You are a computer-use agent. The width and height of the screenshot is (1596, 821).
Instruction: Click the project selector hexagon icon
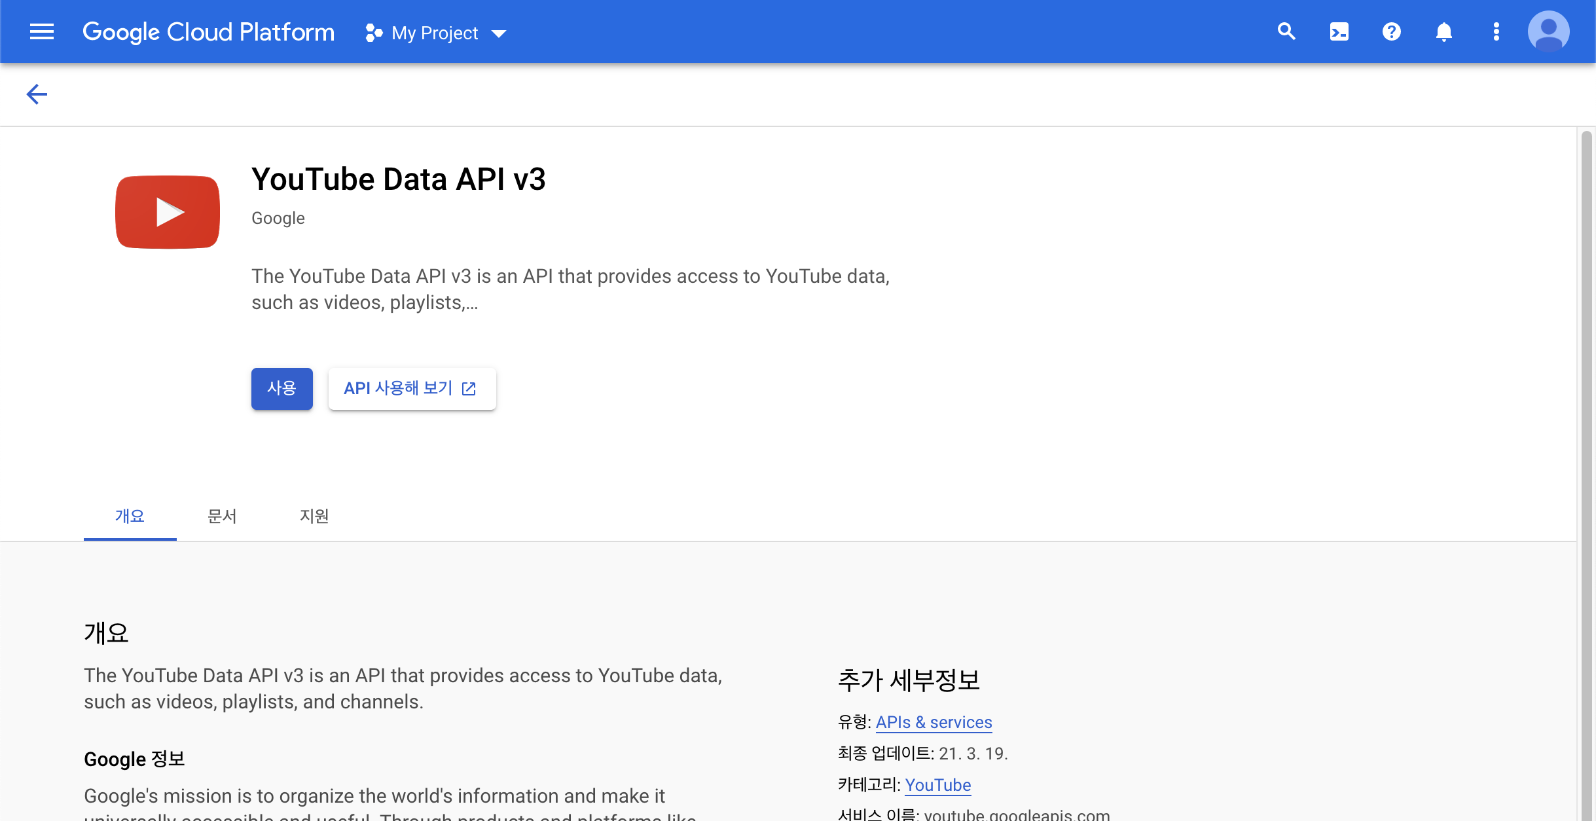[374, 33]
